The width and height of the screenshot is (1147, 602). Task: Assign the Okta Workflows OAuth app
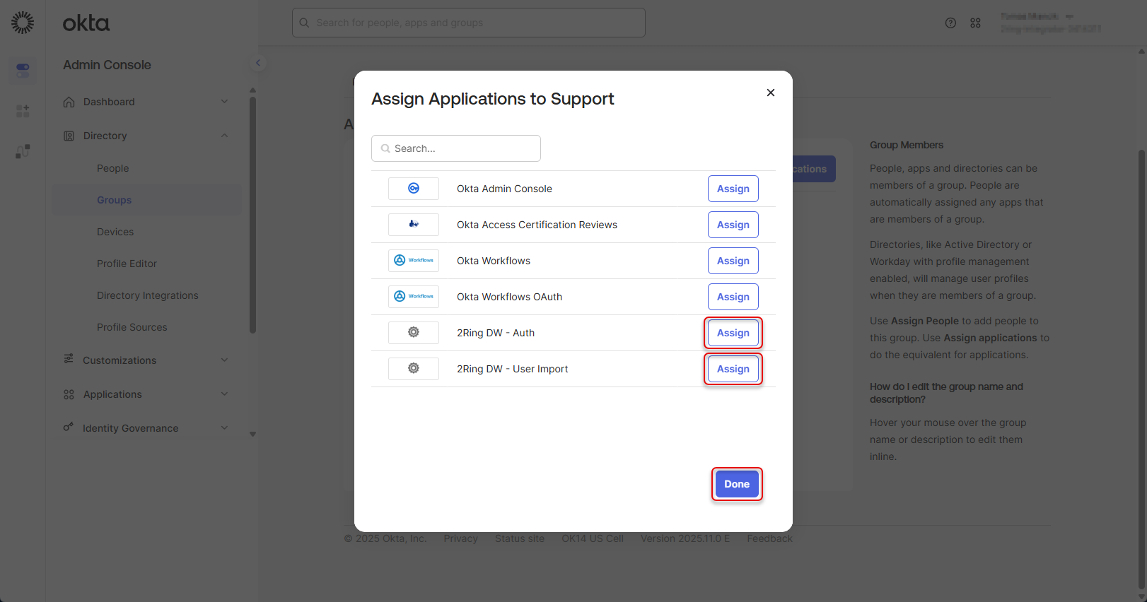pos(733,297)
